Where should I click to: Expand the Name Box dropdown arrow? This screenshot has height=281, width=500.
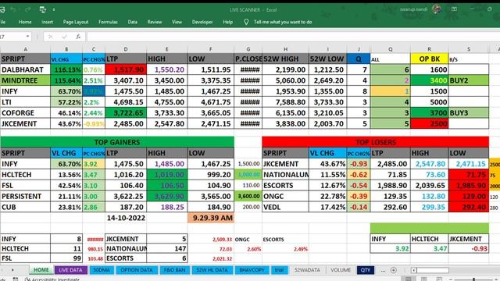pyautogui.click(x=28, y=37)
